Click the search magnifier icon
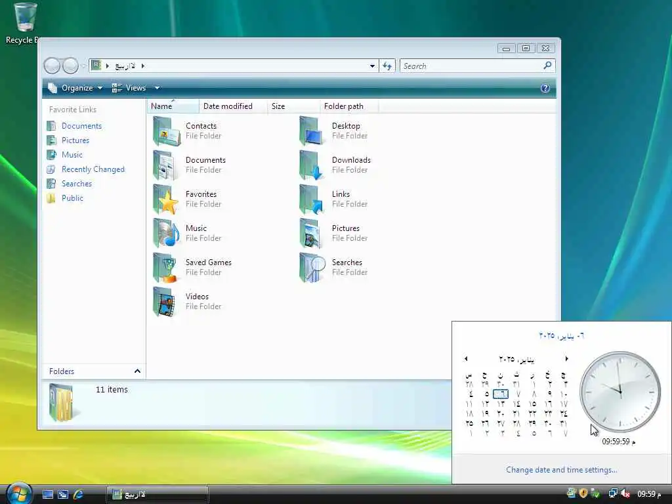The width and height of the screenshot is (672, 504). (547, 66)
